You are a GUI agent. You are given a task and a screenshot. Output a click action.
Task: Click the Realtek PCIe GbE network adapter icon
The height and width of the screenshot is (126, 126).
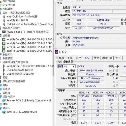coord(4,101)
